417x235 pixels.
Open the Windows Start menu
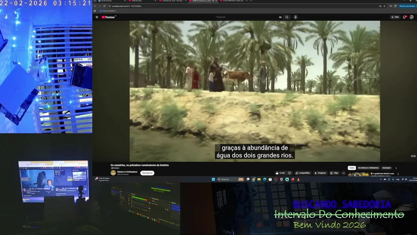(213, 179)
